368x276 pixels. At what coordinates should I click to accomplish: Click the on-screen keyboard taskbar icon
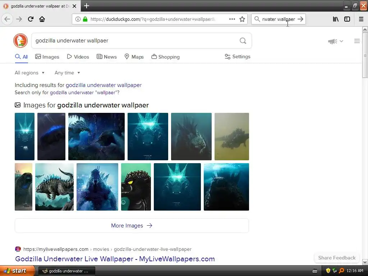coord(315,271)
